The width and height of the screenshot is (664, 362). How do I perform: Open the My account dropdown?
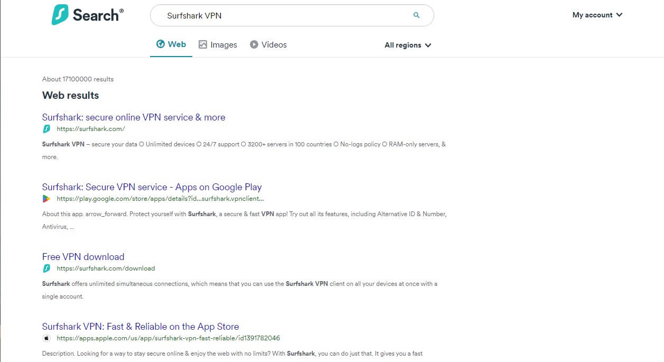coord(597,15)
